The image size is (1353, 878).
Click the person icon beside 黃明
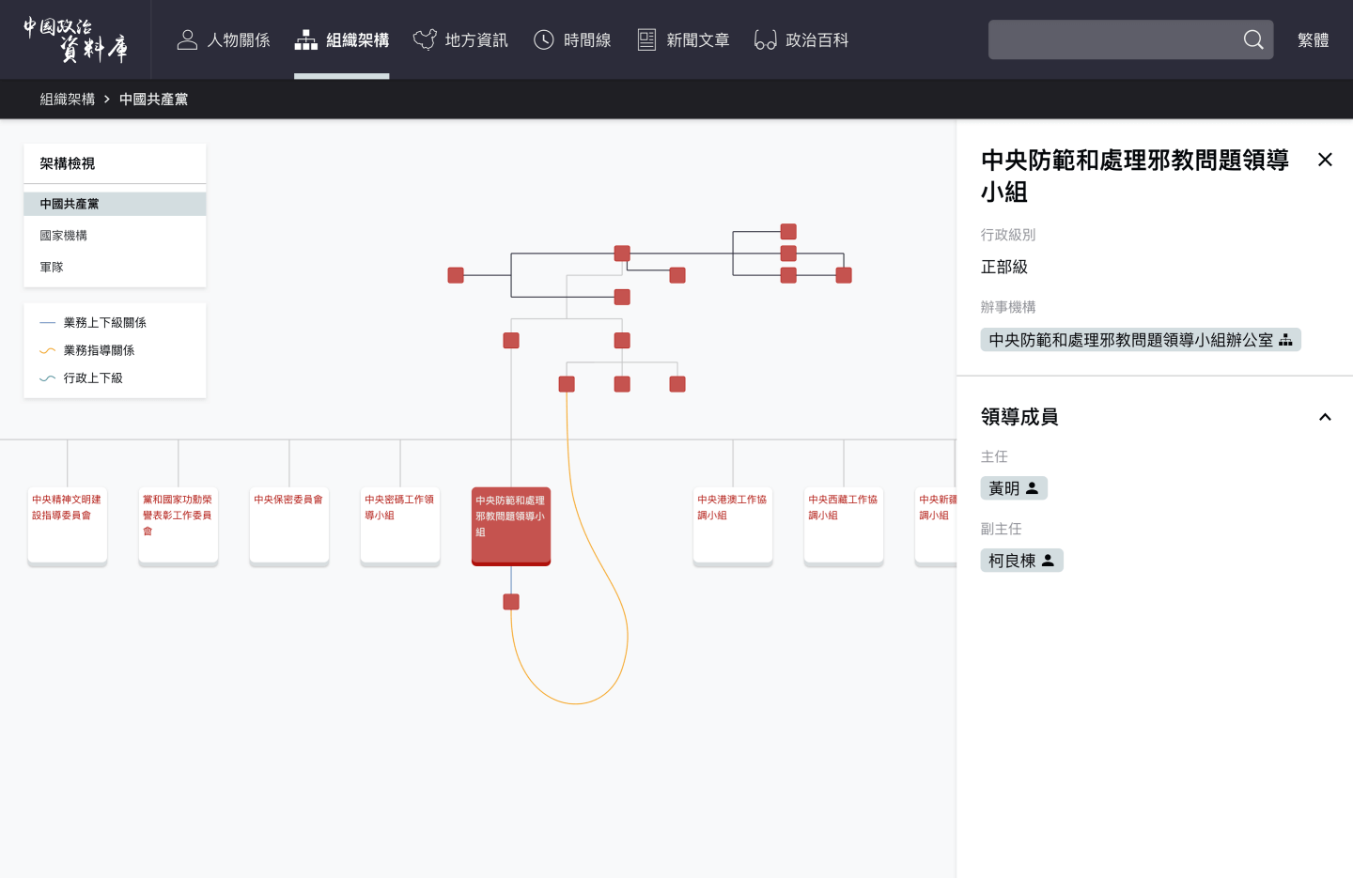(1032, 487)
